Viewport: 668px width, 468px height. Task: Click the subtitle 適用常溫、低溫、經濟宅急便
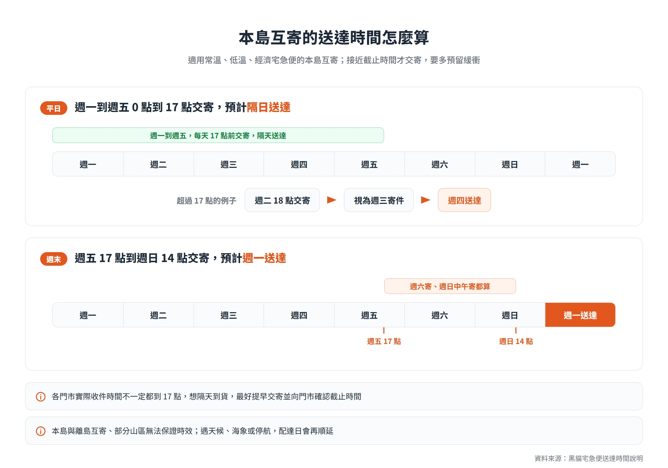point(334,60)
